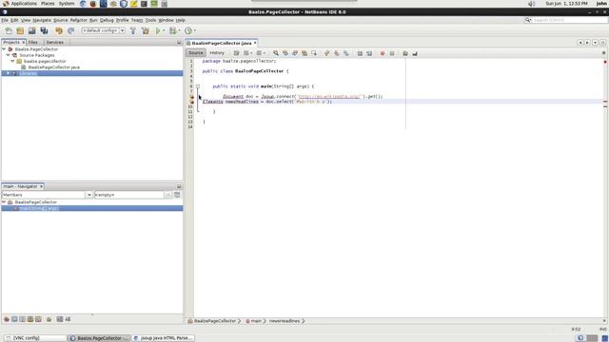Click the error hint bulb on line 8

coord(191,97)
